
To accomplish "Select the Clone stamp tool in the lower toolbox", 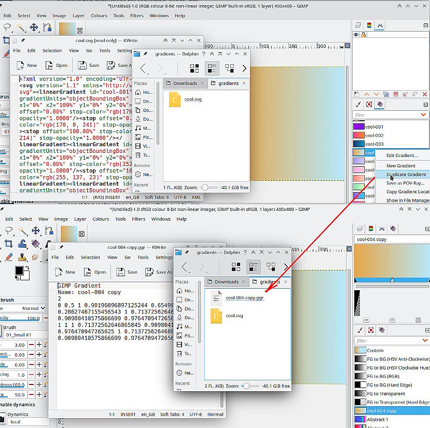I will [x=22, y=257].
